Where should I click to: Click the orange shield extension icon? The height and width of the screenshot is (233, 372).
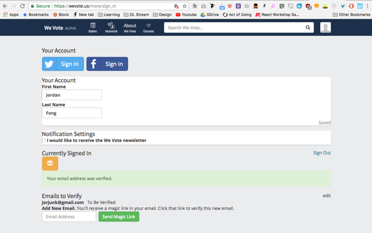(230, 6)
